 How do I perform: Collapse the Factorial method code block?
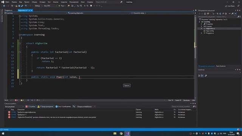tap(20, 52)
